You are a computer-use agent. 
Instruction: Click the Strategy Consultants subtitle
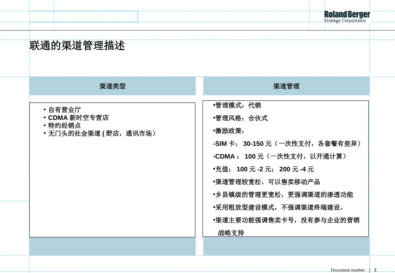tap(345, 21)
